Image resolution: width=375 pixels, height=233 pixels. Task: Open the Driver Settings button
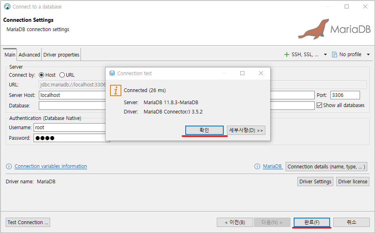click(315, 181)
